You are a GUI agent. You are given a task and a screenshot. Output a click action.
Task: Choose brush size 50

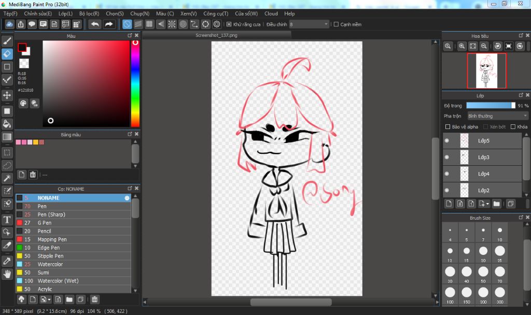[483, 274]
